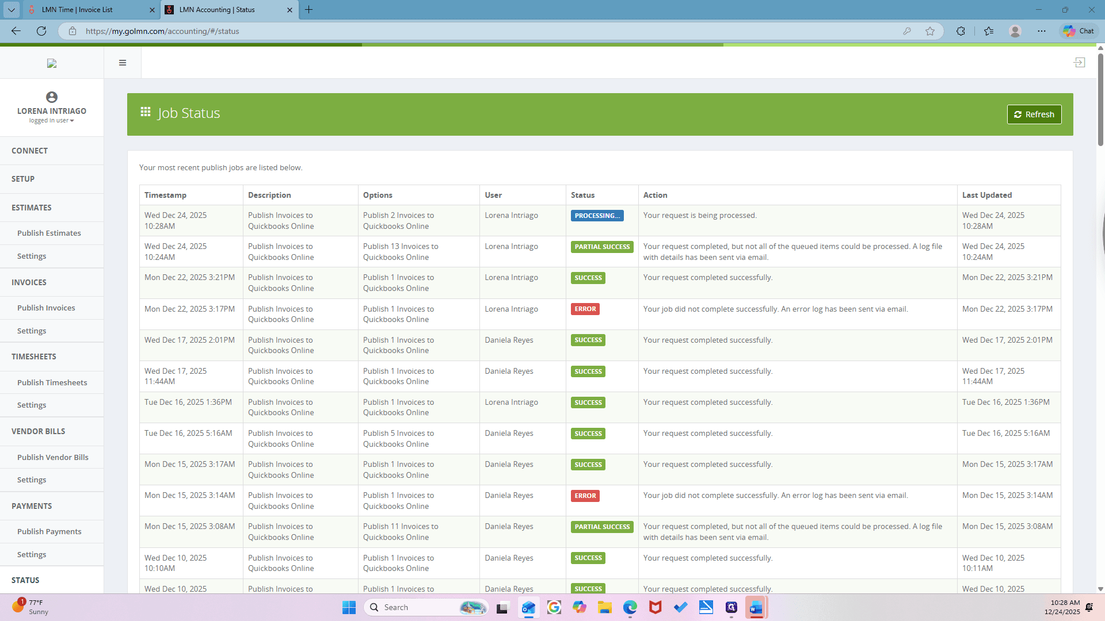Open the VENDOR BILLS sidebar section
Image resolution: width=1105 pixels, height=621 pixels.
[52, 431]
